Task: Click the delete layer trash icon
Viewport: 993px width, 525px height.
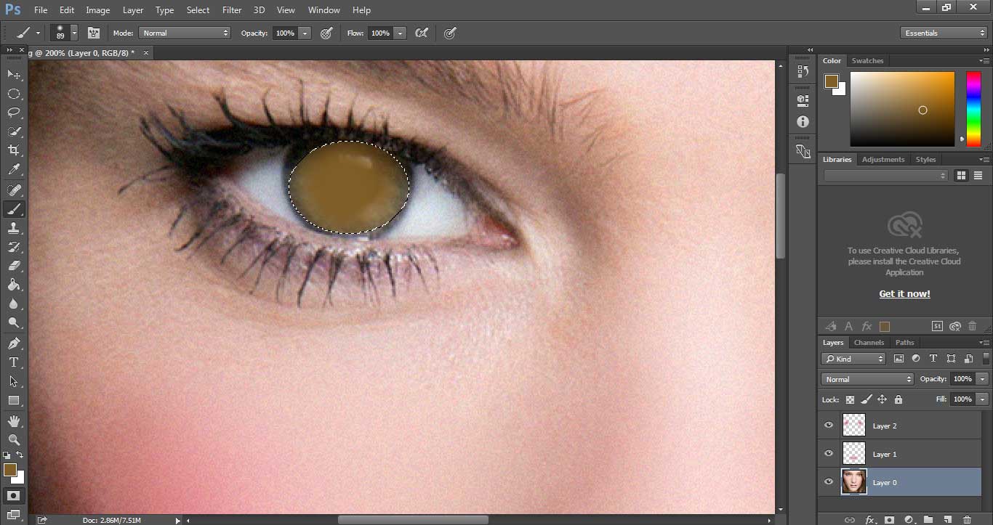Action: click(x=967, y=519)
